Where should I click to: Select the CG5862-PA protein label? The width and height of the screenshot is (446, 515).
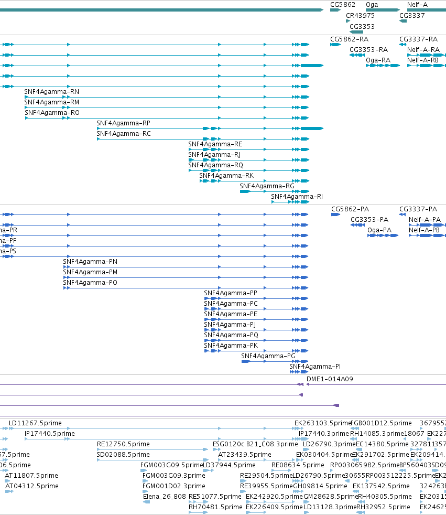[x=350, y=209]
